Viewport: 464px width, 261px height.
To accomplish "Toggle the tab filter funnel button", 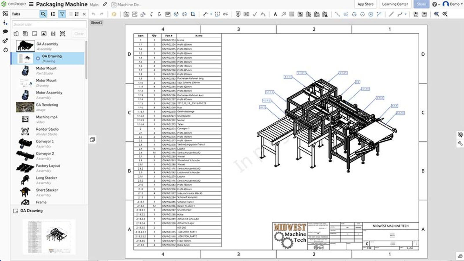I will tap(62, 14).
